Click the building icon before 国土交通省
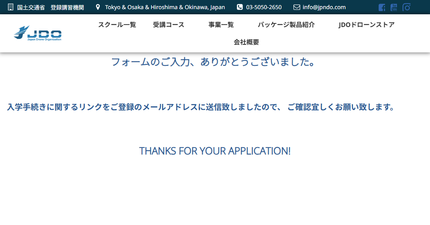 click(10, 7)
